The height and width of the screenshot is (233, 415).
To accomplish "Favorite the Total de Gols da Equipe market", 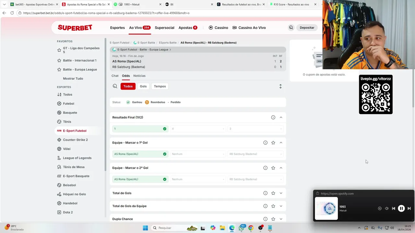I will coord(273,206).
